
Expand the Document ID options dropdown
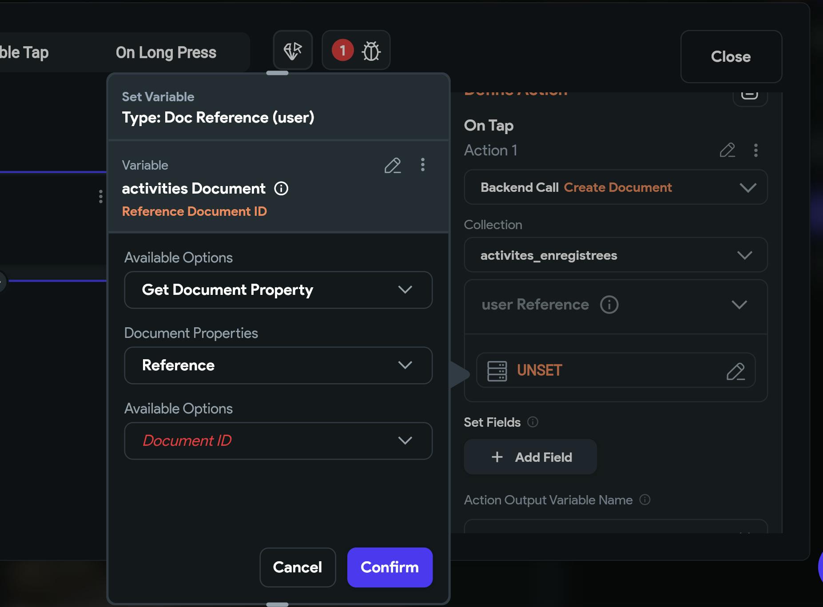[x=278, y=441]
